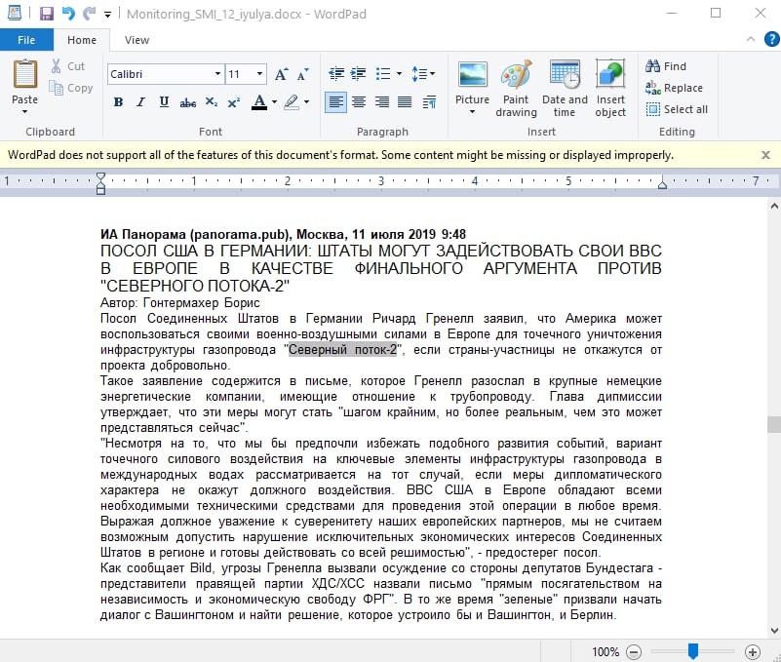Screen dimensions: 781x662
Task: Open the text color dropdown arrow
Action: point(274,102)
